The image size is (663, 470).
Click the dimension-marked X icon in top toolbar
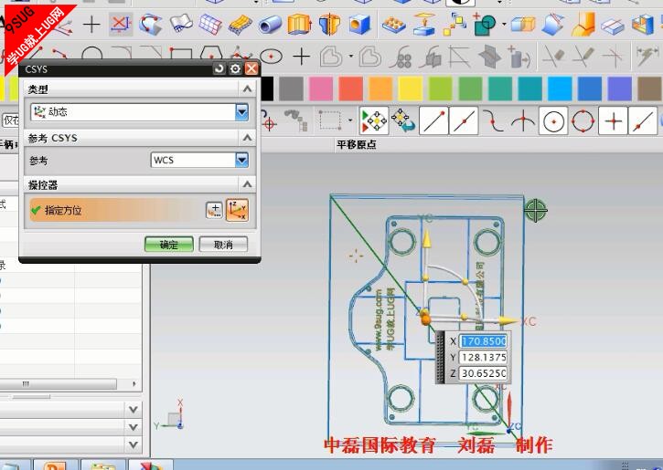point(120,24)
